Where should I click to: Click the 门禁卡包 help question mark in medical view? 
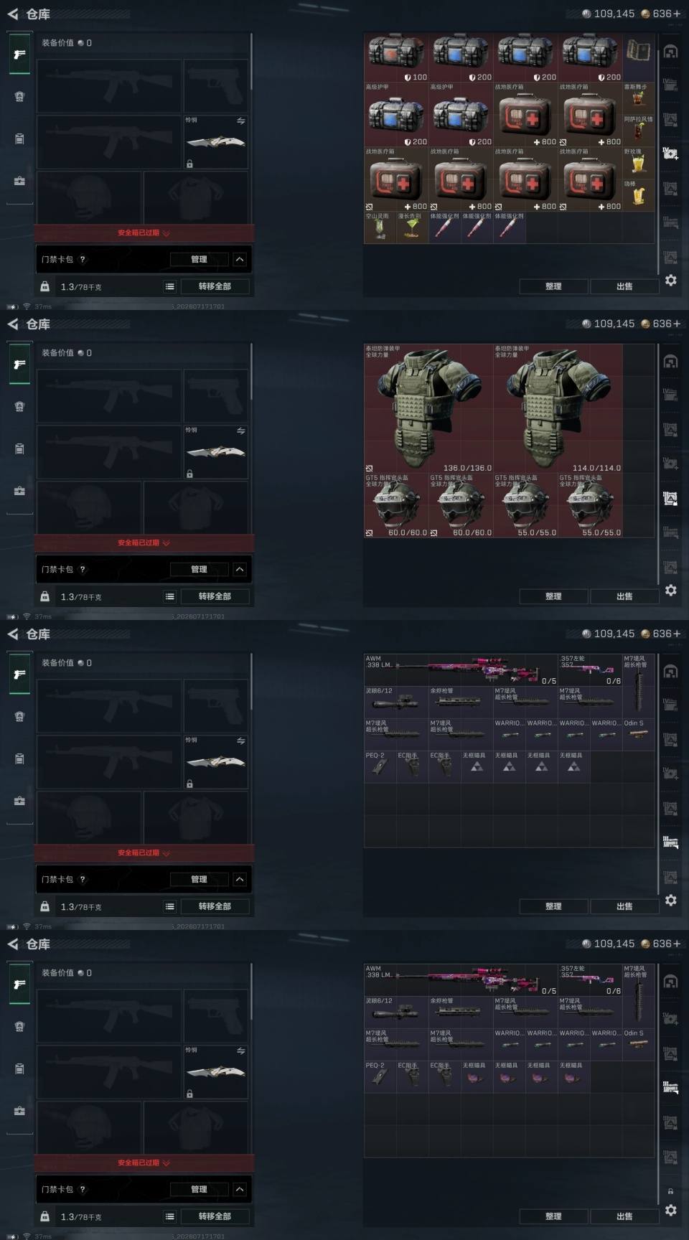[x=83, y=259]
